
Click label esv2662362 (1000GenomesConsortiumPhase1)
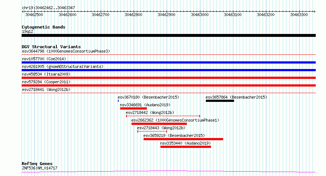pos(175,120)
